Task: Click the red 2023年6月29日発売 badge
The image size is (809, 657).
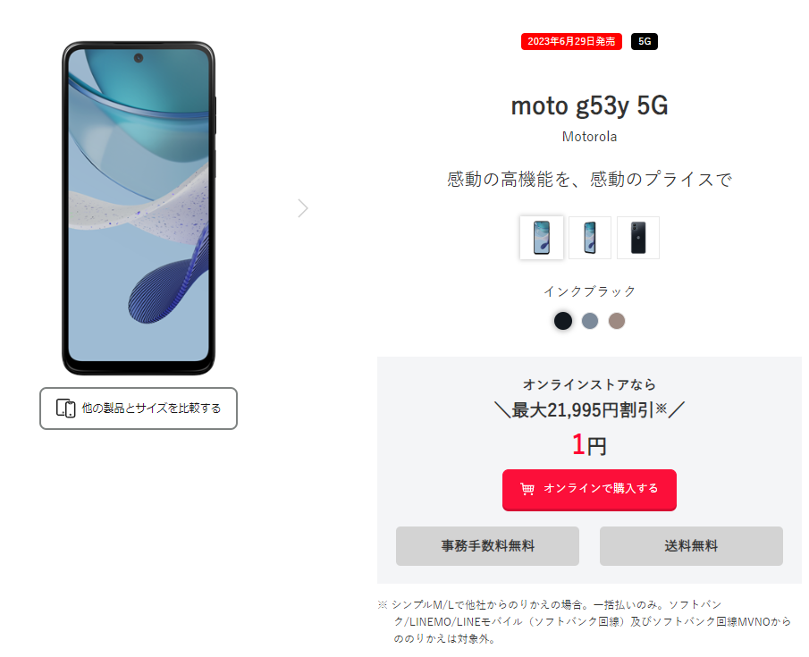Action: (571, 41)
